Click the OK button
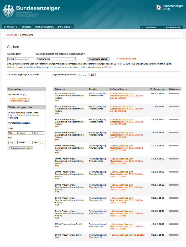The height and width of the screenshot is (247, 186). coord(92,75)
